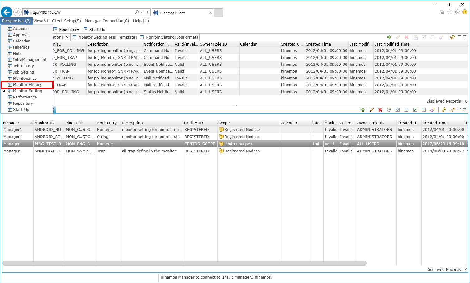Create a new monitor using the green plus in the monitor list toolbar

363,110
